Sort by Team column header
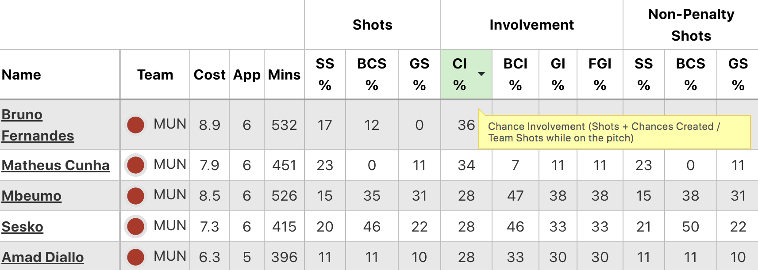Viewport: 758px width, 270px height. (155, 75)
